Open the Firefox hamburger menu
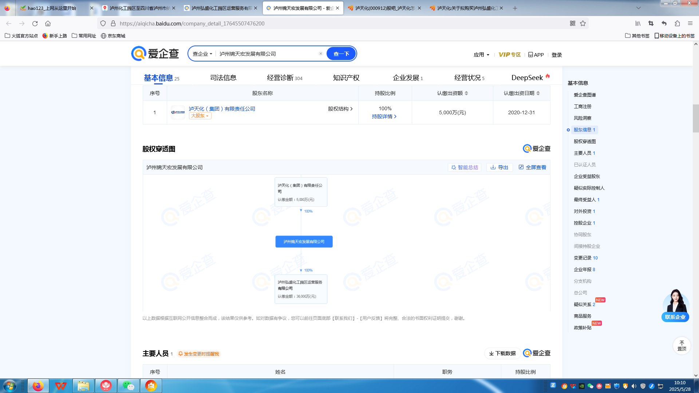 tap(690, 24)
